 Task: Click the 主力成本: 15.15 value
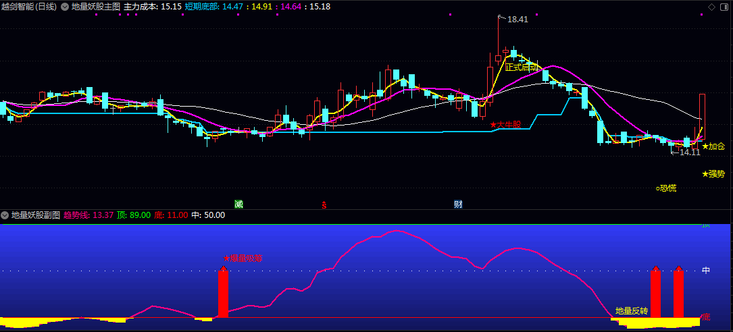pyautogui.click(x=153, y=7)
